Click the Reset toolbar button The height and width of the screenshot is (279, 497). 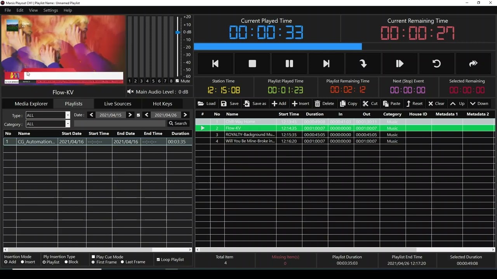414,103
